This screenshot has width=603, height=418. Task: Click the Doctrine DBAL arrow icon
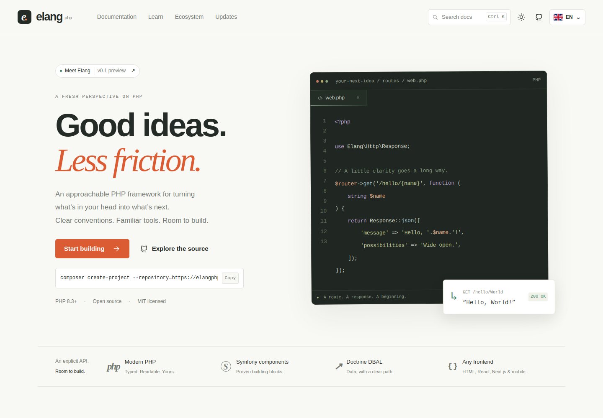(x=339, y=367)
